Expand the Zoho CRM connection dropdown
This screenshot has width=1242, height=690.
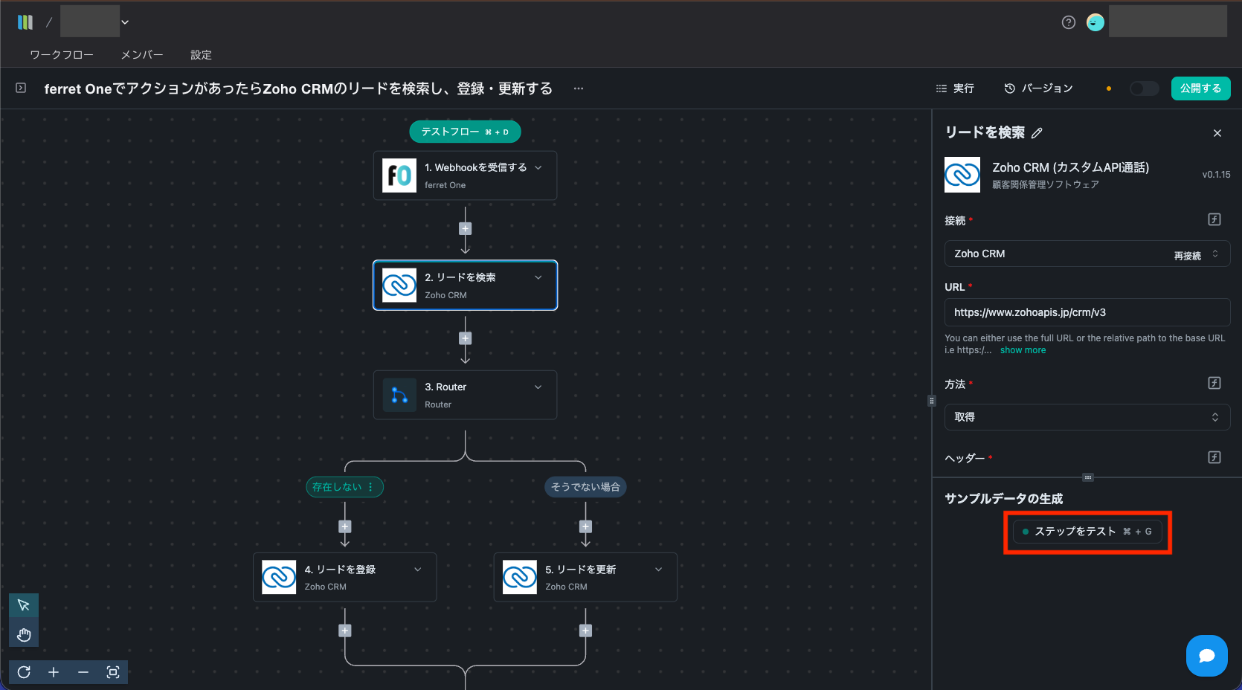click(1215, 254)
